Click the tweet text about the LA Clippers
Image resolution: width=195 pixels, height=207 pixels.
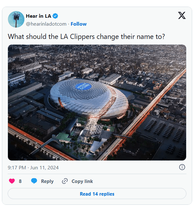coord(86,36)
